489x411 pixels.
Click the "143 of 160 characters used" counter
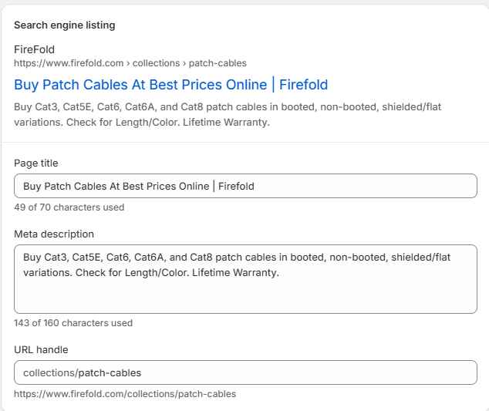pyautogui.click(x=73, y=324)
